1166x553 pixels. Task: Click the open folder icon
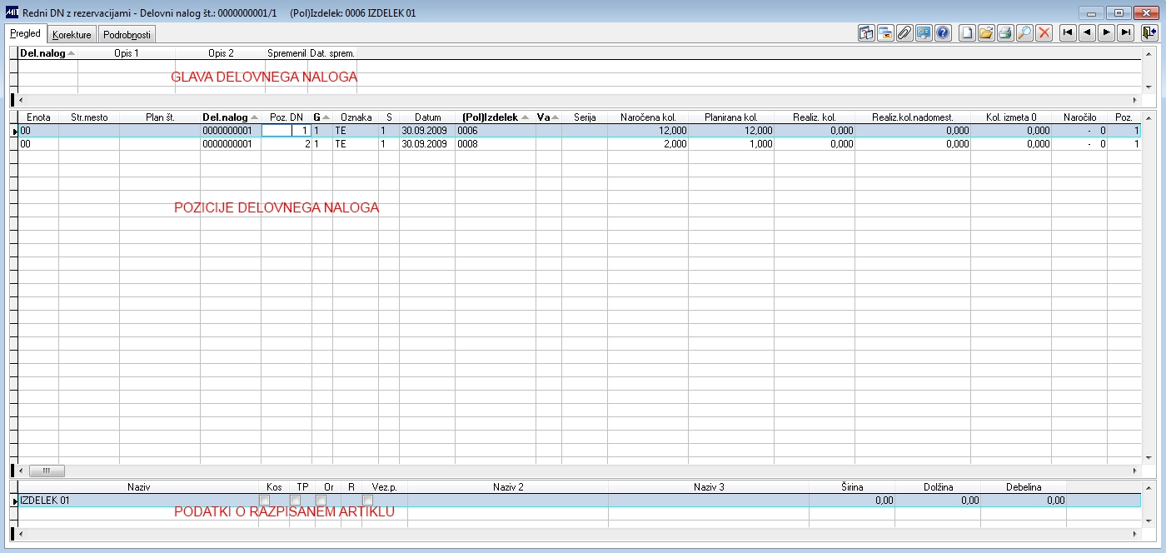tap(986, 33)
